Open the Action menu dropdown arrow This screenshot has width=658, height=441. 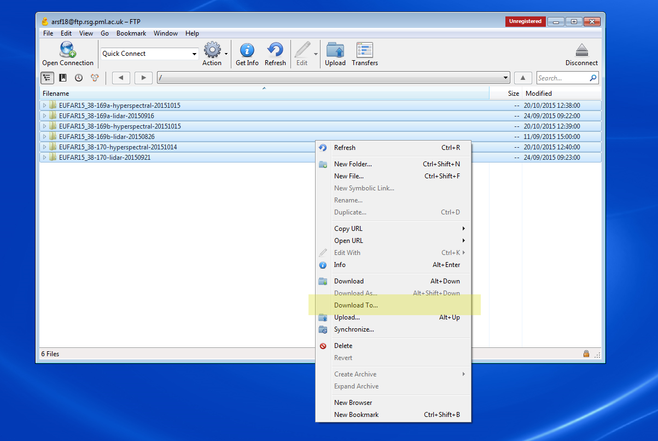coord(226,54)
